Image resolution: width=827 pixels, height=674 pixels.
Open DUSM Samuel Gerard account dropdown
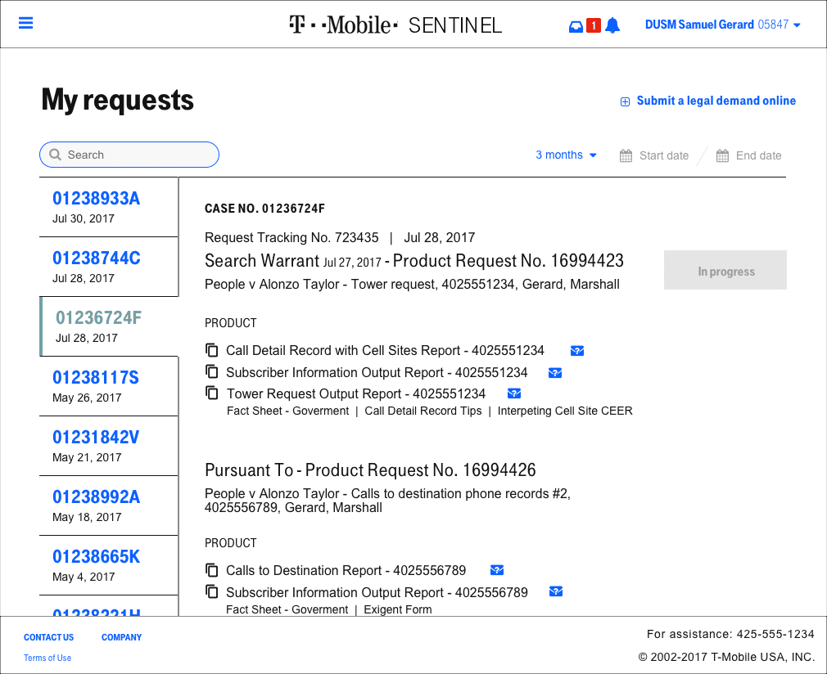pos(722,25)
